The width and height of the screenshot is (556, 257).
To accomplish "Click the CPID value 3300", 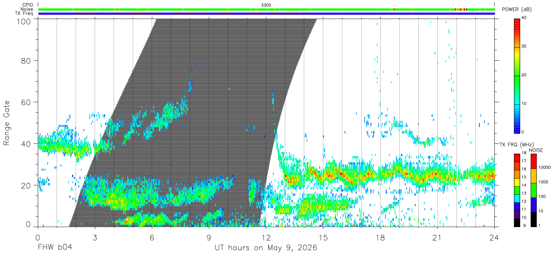I will pyautogui.click(x=266, y=5).
